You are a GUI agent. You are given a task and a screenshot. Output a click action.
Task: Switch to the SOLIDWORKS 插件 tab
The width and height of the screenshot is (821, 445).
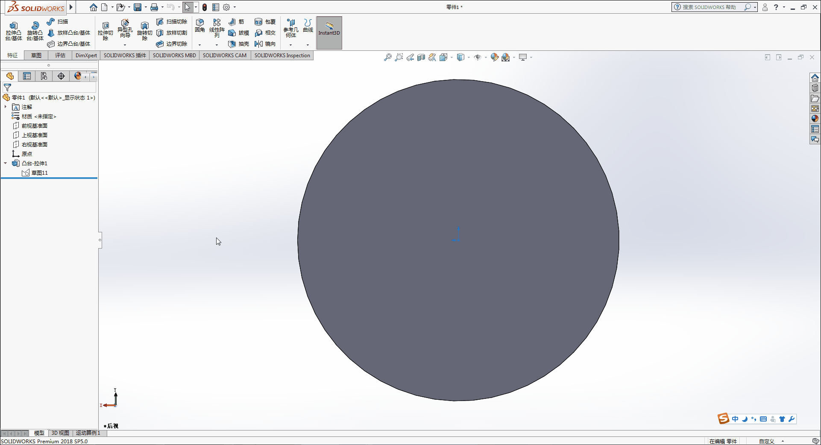[x=125, y=56]
